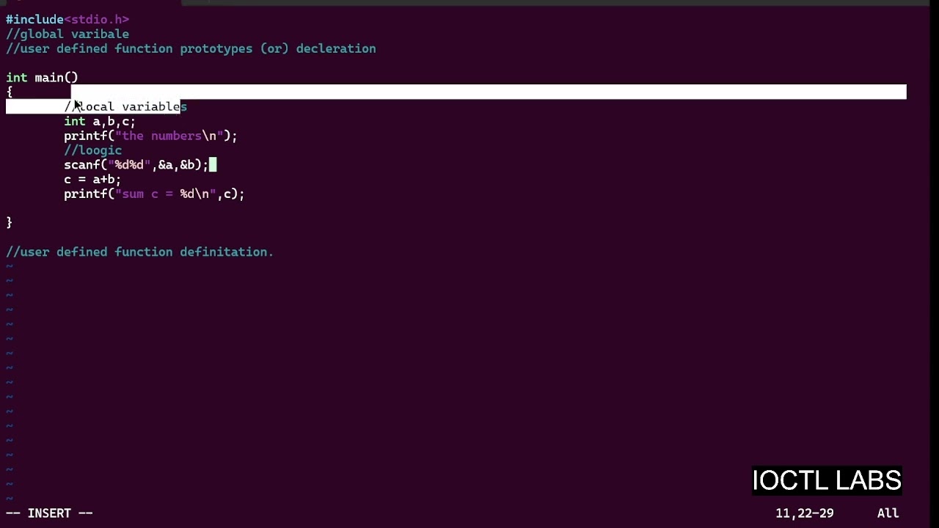Click the '//user defined function definitation.' comment
The height and width of the screenshot is (528, 939).
tap(139, 252)
